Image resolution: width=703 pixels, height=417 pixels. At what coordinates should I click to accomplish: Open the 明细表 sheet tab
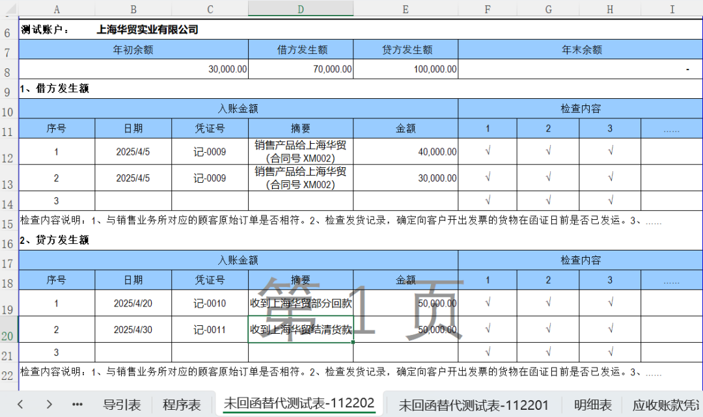coord(593,405)
